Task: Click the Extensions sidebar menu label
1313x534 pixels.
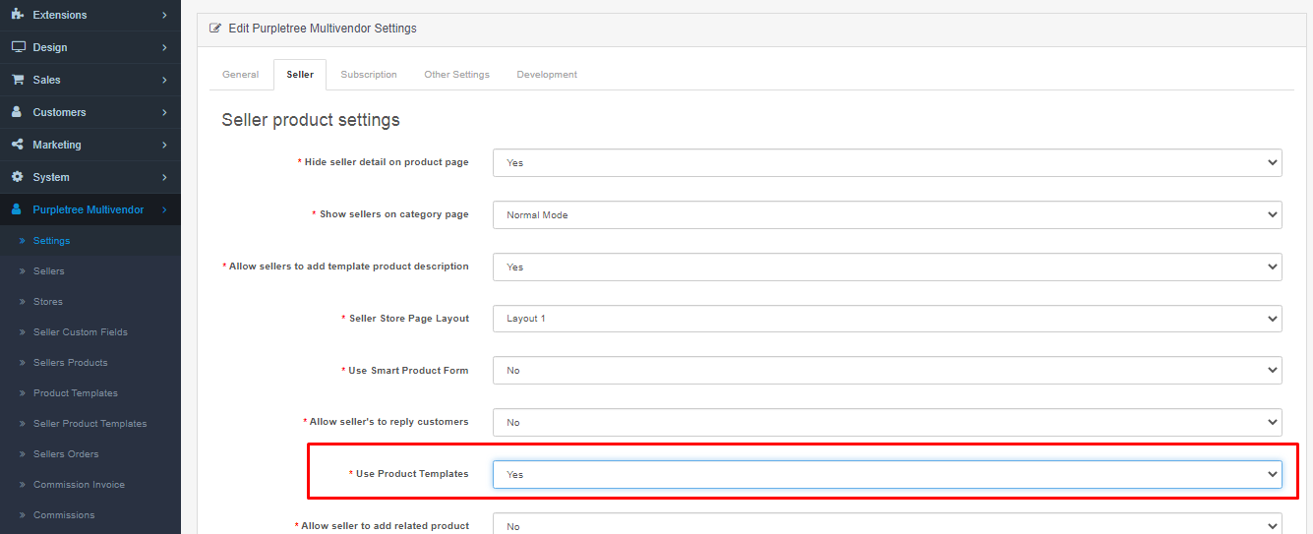Action: (60, 15)
